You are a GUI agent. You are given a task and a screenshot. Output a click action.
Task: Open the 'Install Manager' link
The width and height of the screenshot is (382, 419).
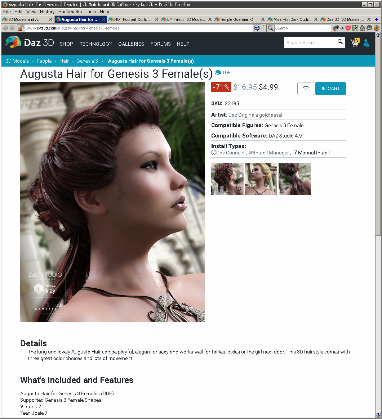click(271, 153)
